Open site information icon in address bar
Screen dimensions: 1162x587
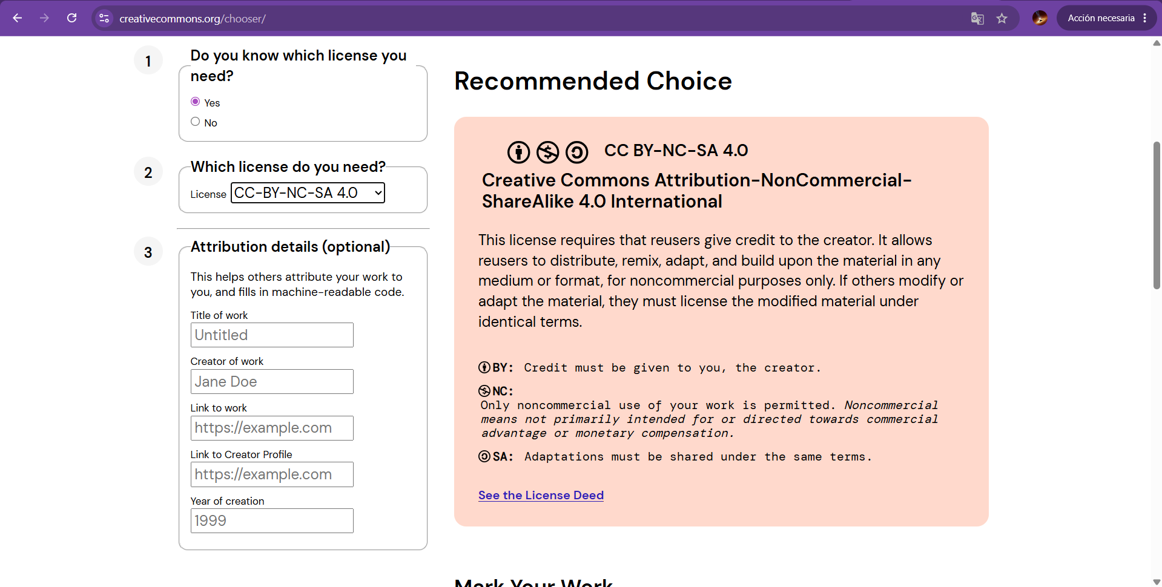tap(104, 18)
